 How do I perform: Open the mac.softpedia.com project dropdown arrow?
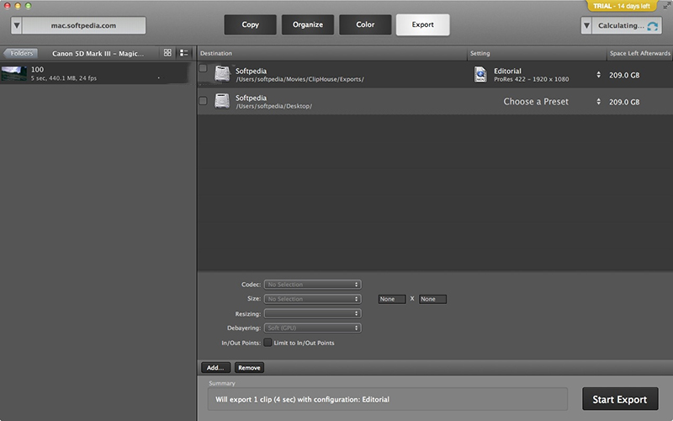16,25
